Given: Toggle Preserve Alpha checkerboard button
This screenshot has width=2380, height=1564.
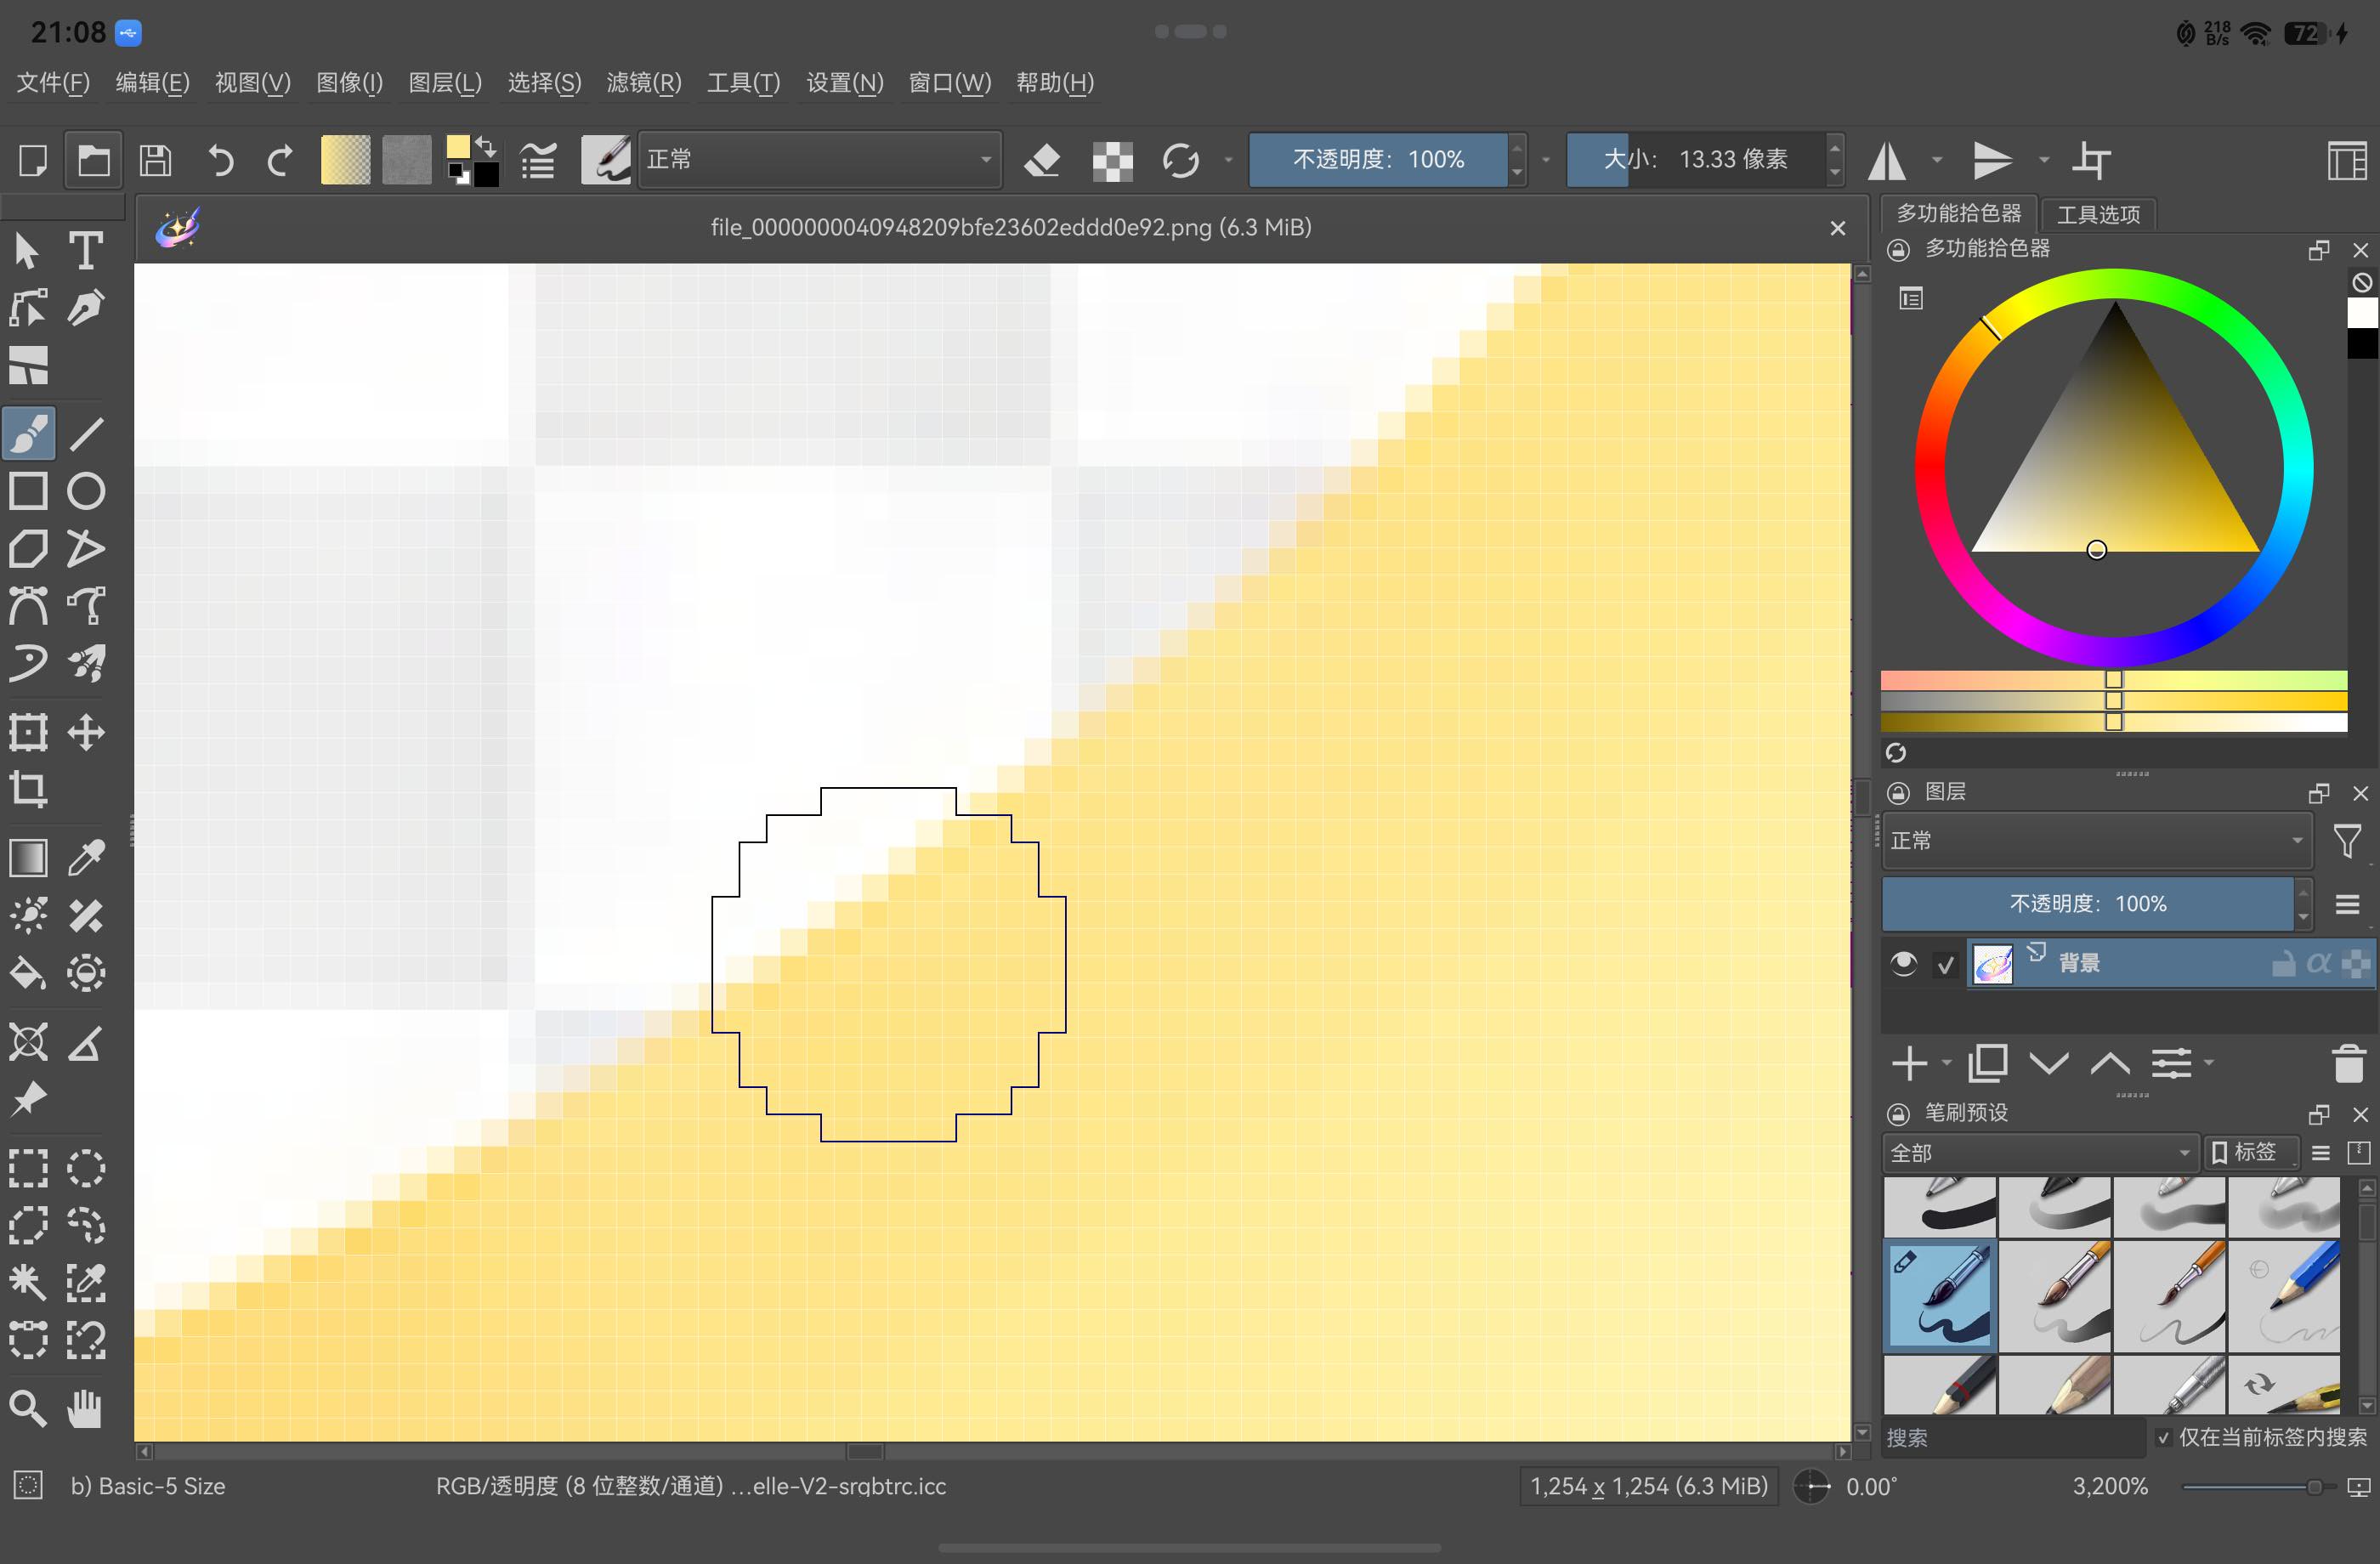Looking at the screenshot, I should click(x=1112, y=160).
